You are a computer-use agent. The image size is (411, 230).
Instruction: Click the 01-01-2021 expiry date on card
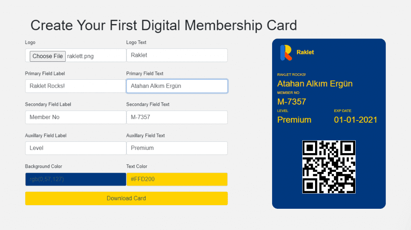point(356,120)
